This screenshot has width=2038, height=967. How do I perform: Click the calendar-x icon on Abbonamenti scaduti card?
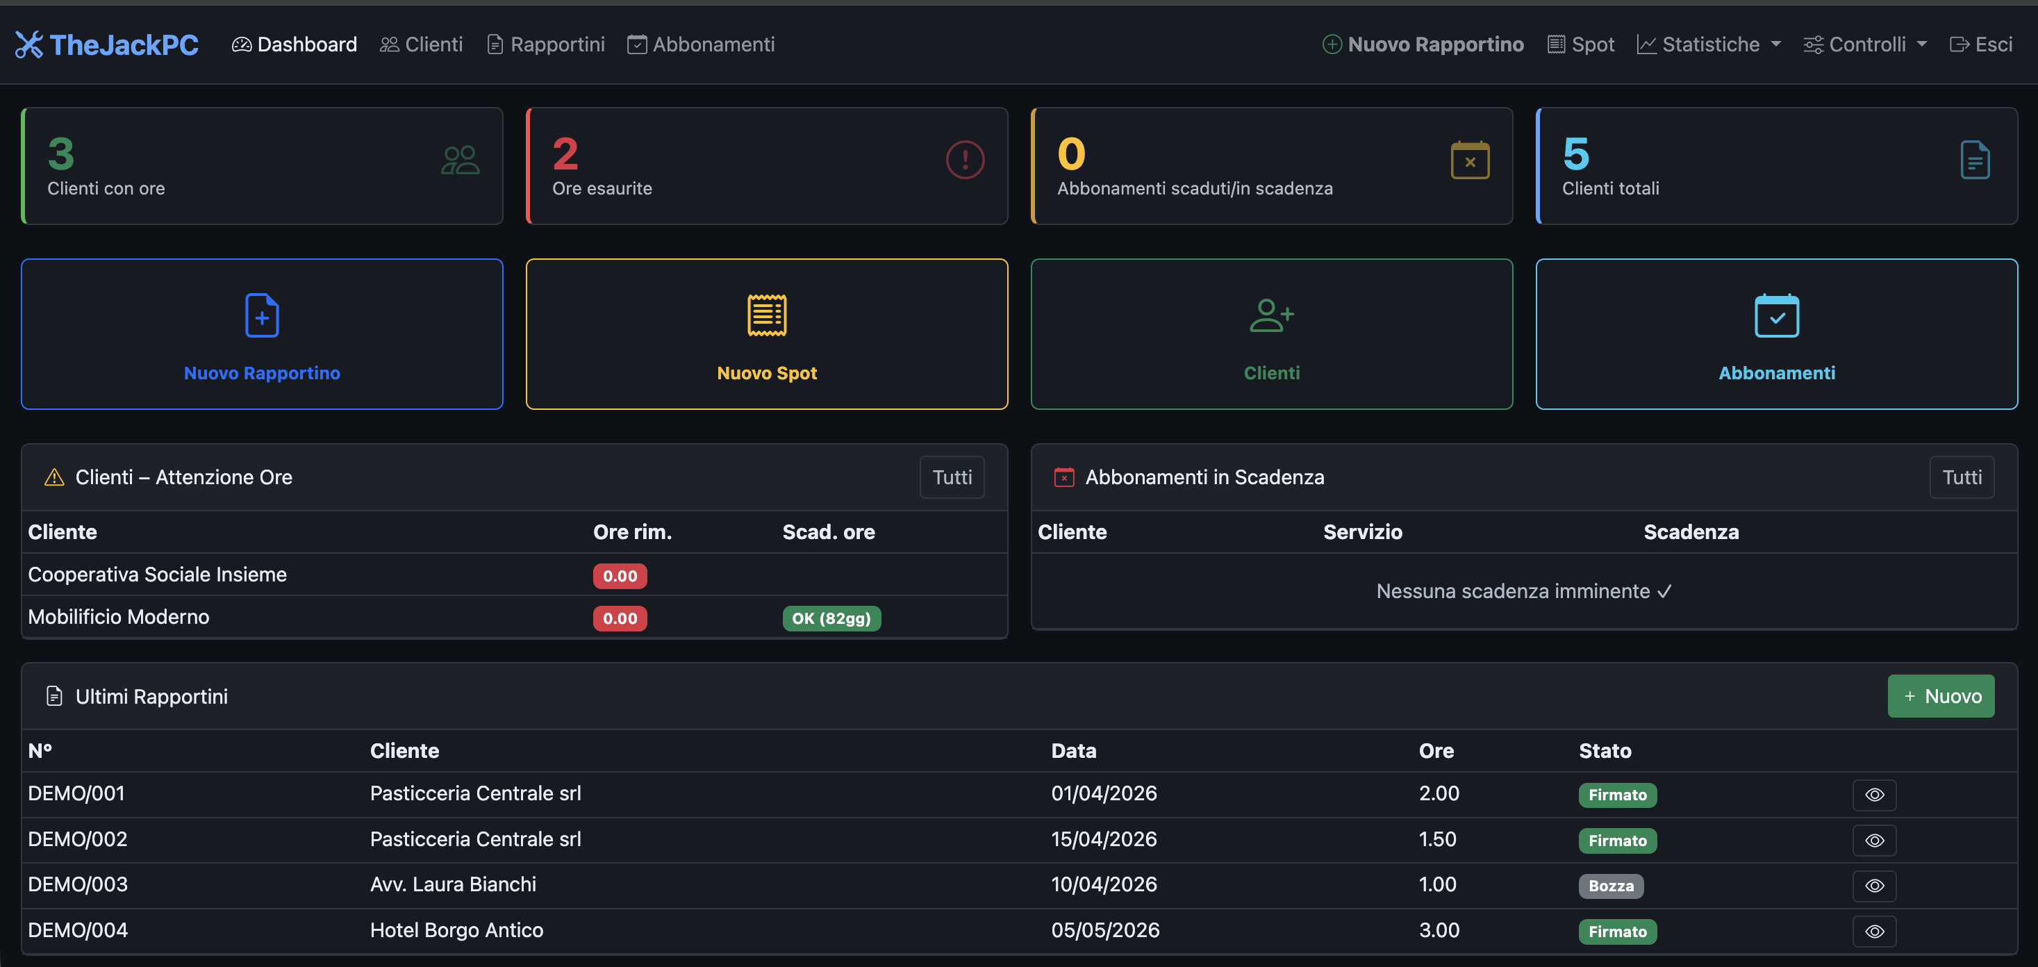1470,160
